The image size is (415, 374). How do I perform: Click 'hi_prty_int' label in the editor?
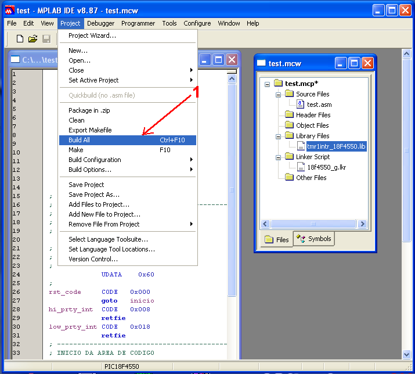point(71,310)
